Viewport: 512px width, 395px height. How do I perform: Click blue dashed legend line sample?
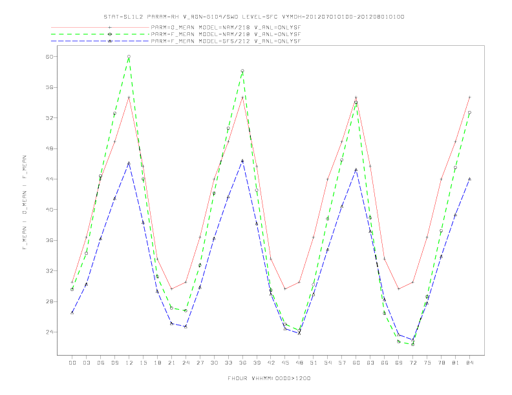click(100, 41)
